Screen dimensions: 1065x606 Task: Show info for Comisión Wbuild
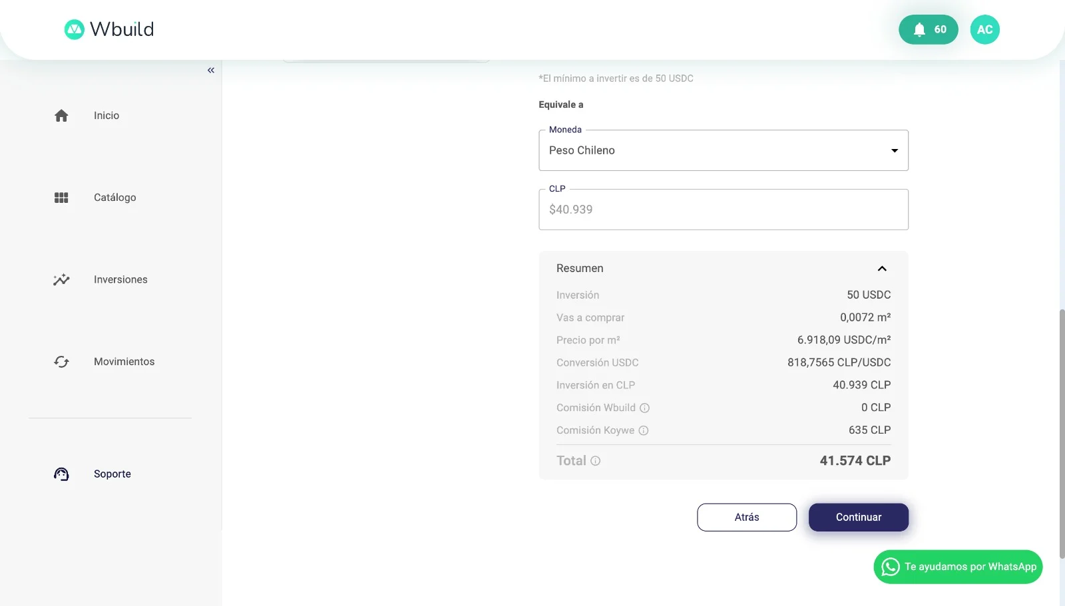[x=645, y=408]
